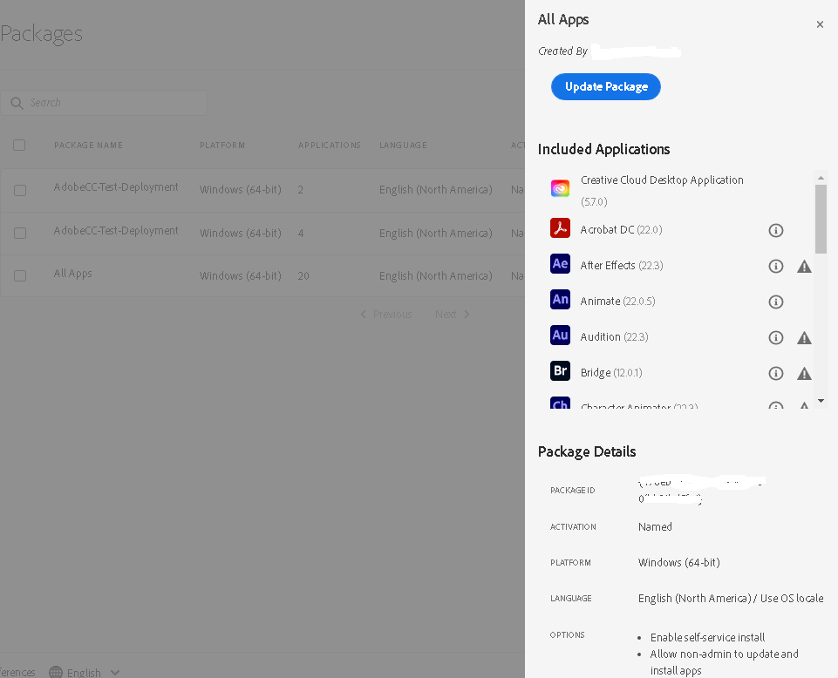
Task: Check the All Apps package row
Action: [x=20, y=275]
